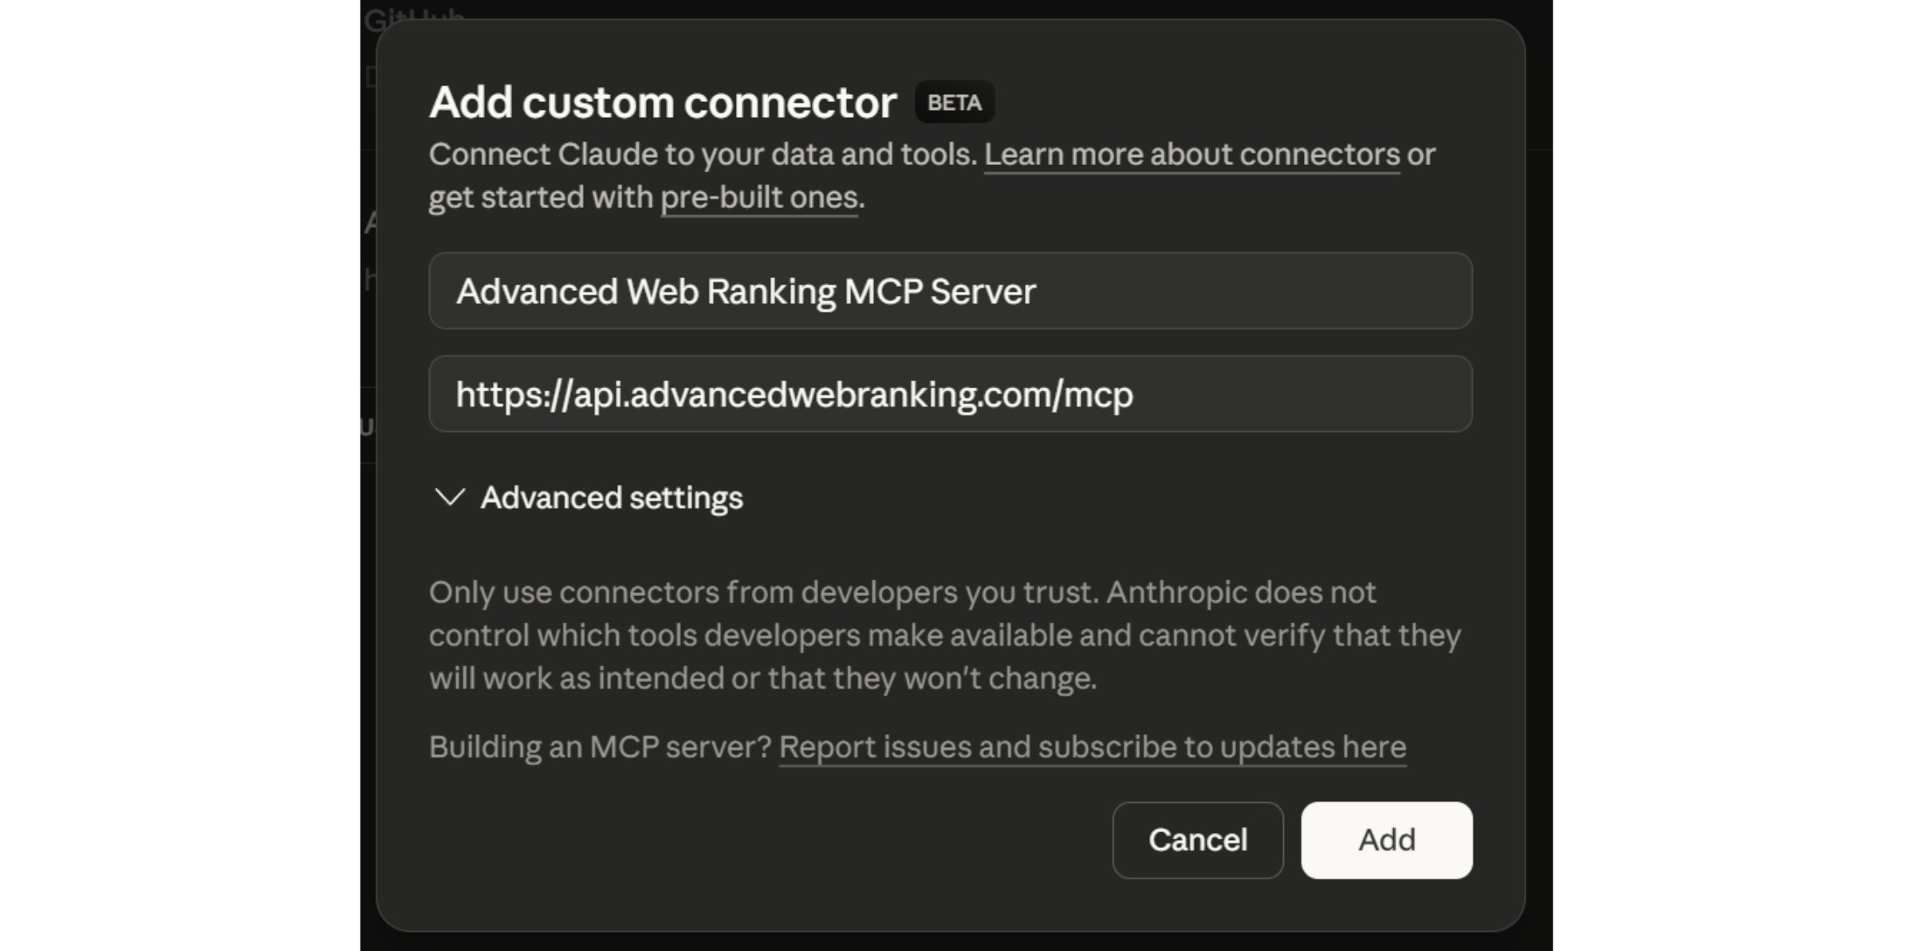Click the "Add custom connector" dialog title
1914x951 pixels.
660,101
